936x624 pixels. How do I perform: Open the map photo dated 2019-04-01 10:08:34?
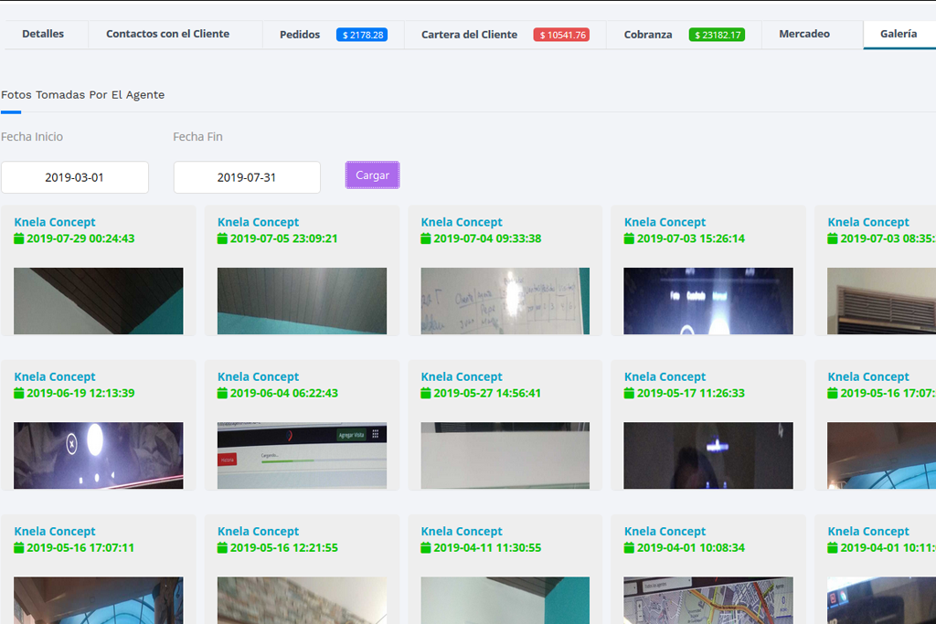[708, 600]
